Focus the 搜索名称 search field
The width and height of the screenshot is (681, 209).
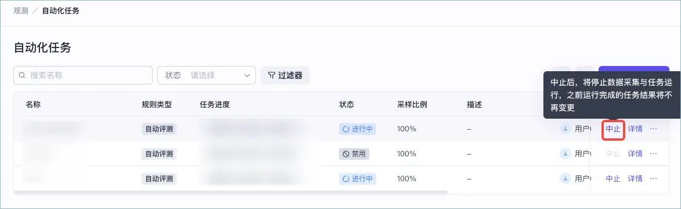point(83,75)
